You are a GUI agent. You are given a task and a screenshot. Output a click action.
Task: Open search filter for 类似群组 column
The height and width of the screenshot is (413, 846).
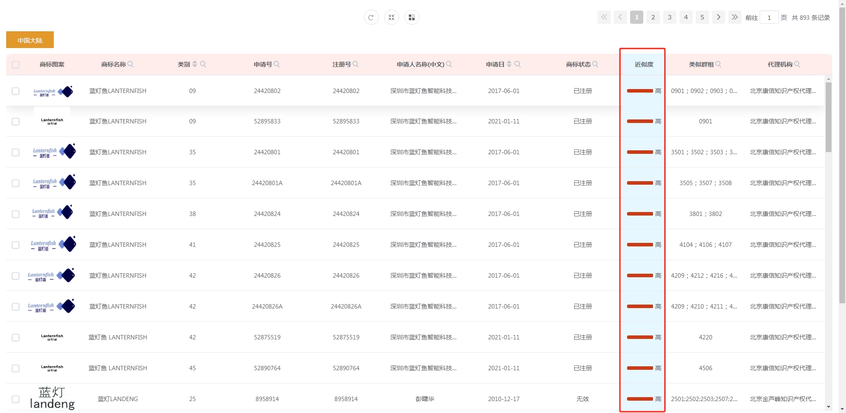point(718,64)
